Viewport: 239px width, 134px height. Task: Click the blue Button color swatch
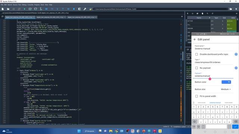click(x=226, y=82)
